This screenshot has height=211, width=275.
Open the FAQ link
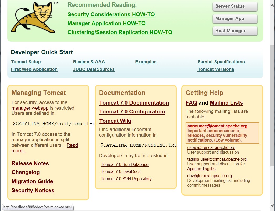point(191,103)
